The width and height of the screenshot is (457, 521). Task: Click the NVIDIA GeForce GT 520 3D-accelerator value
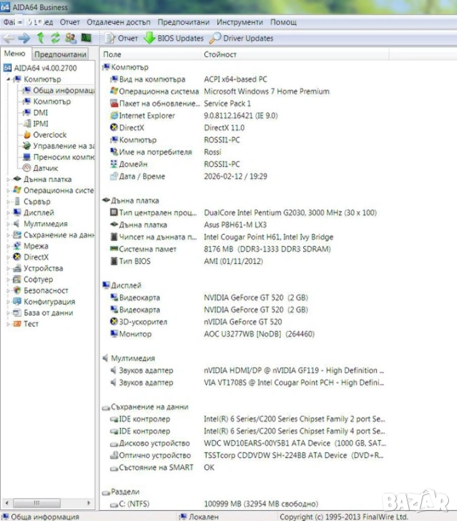coord(243,322)
